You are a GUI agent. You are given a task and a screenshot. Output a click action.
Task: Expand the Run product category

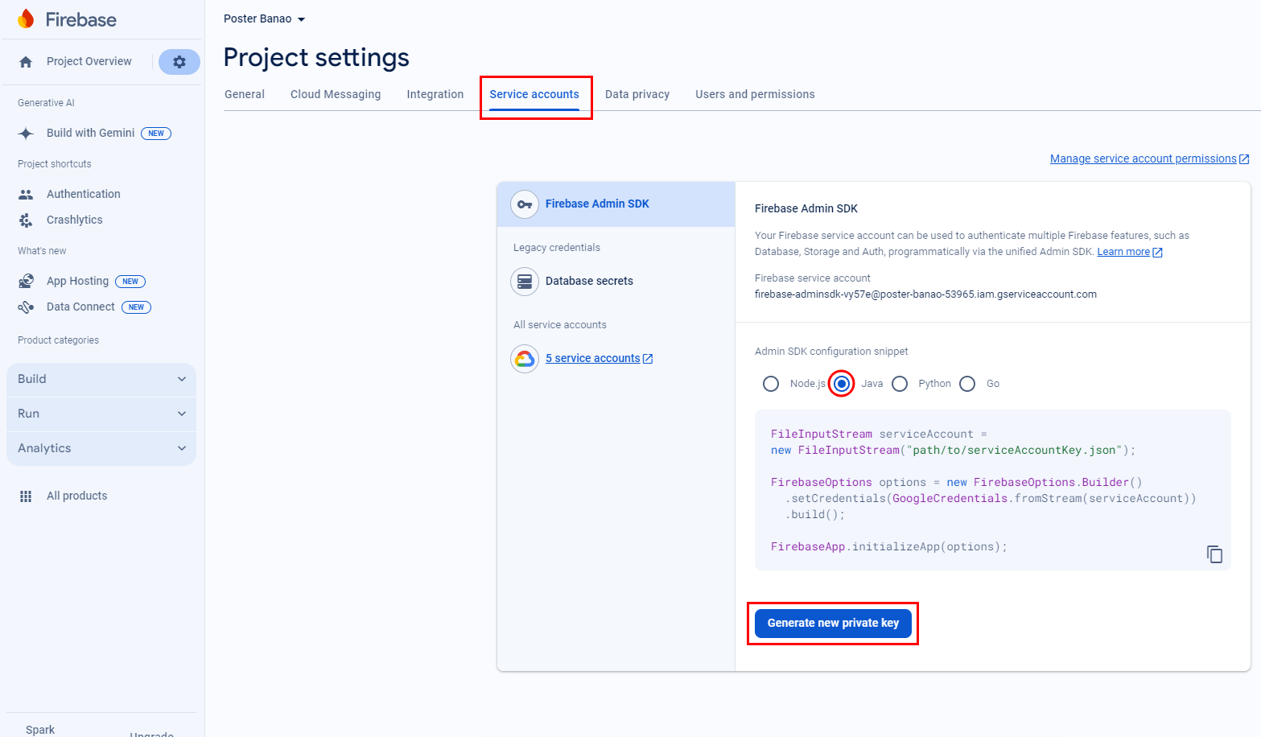tap(101, 414)
